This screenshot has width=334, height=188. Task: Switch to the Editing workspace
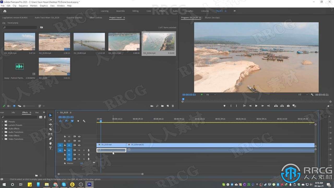coord(135,11)
